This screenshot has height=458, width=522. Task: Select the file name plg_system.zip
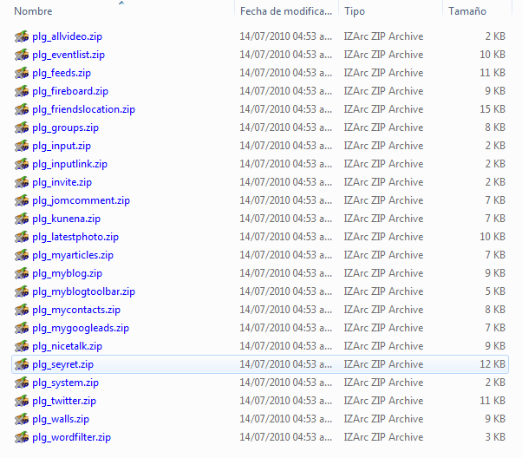[66, 383]
